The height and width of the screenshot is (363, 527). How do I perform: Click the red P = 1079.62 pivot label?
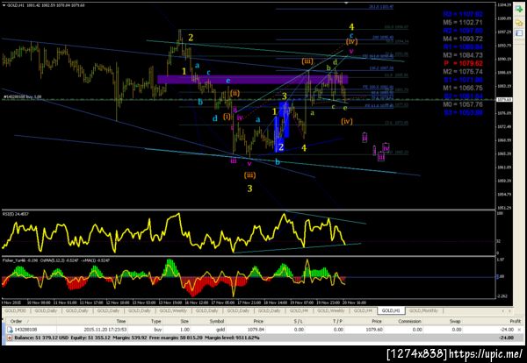463,63
